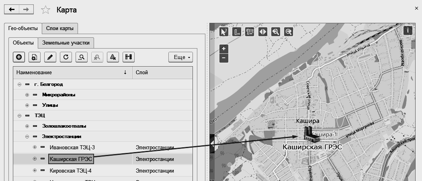Open the Земельные участки sub-tab
Image resolution: width=422 pixels, height=181 pixels.
66,43
